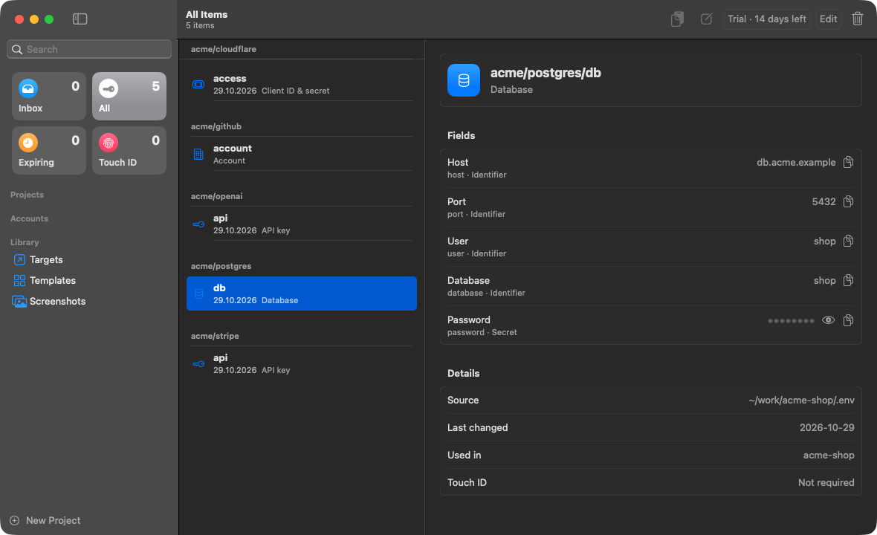Copy the Host value
Screen dimensions: 877x535
point(849,162)
